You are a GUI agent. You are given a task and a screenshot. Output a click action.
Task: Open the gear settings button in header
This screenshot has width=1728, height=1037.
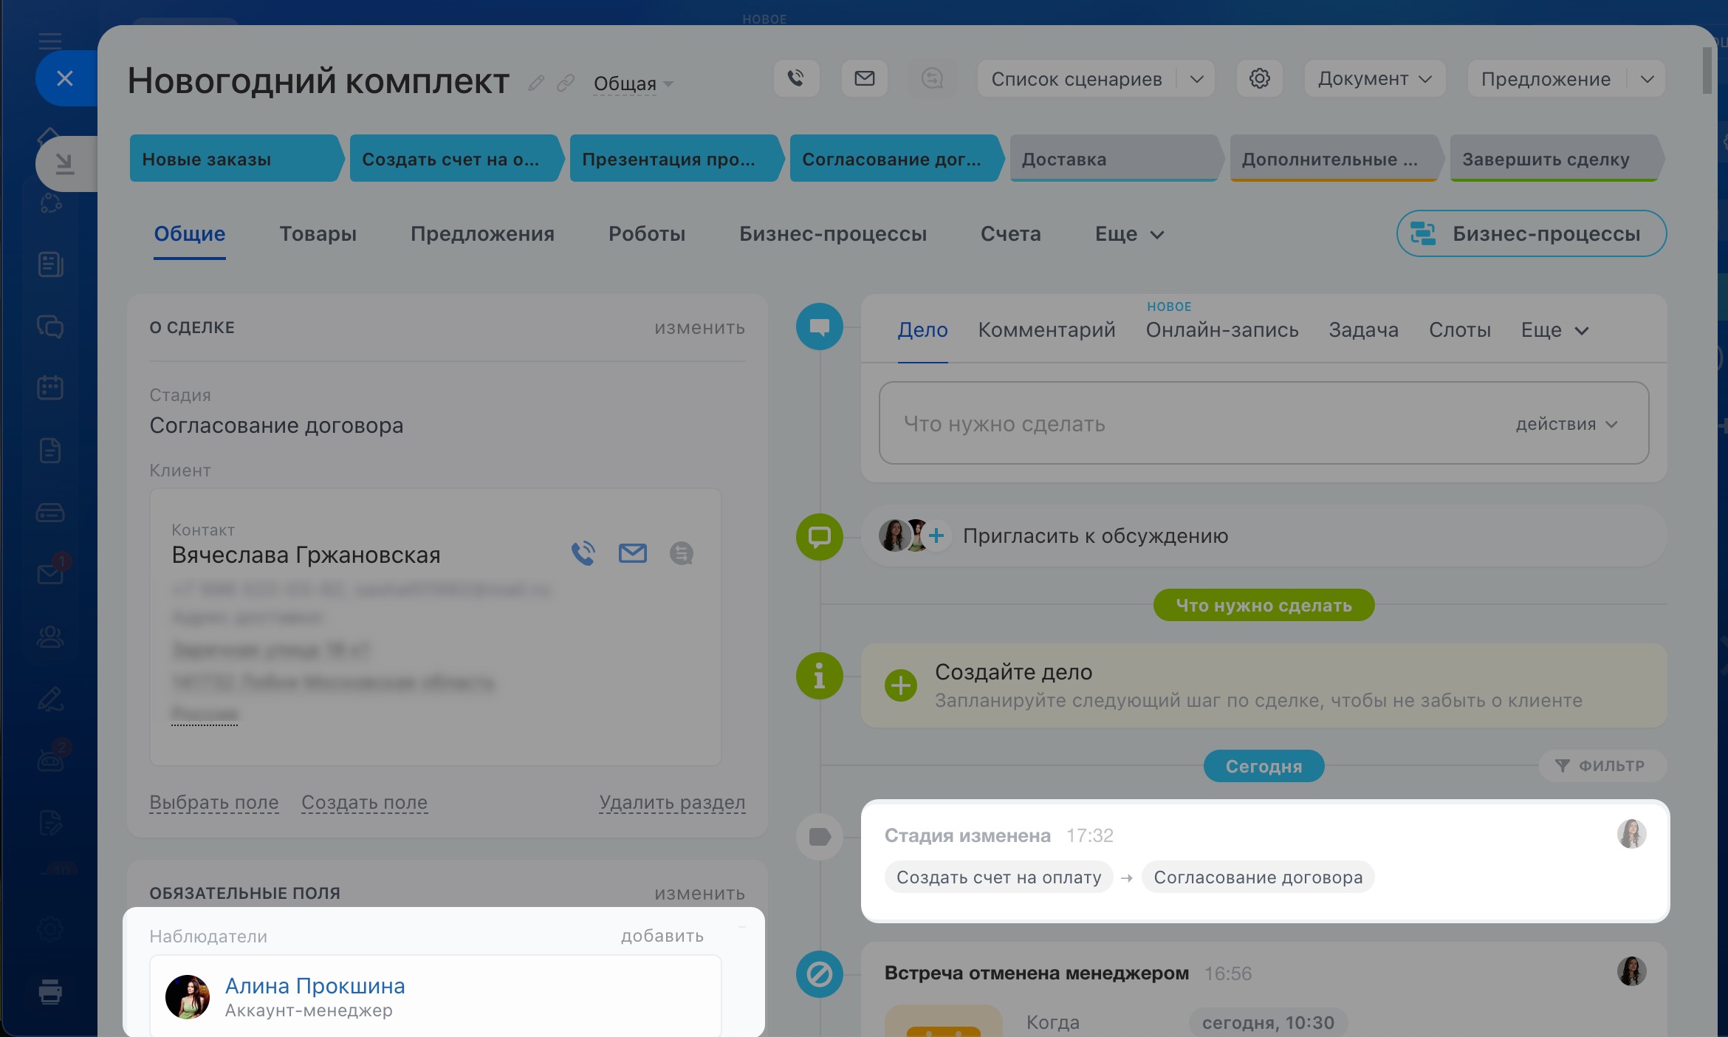click(x=1259, y=78)
